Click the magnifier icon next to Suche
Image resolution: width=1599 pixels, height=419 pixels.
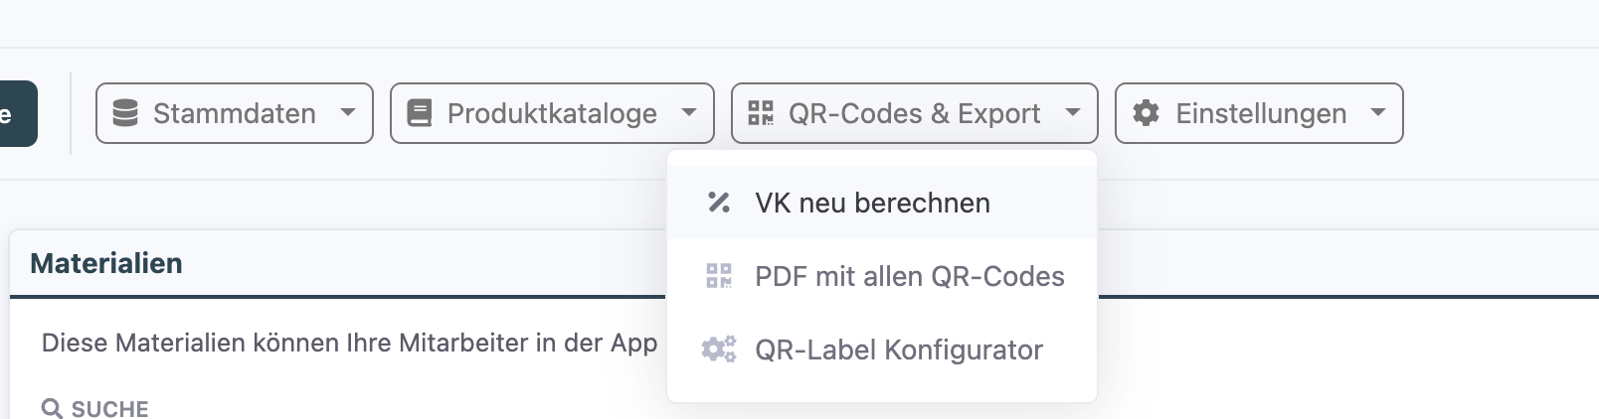click(52, 408)
